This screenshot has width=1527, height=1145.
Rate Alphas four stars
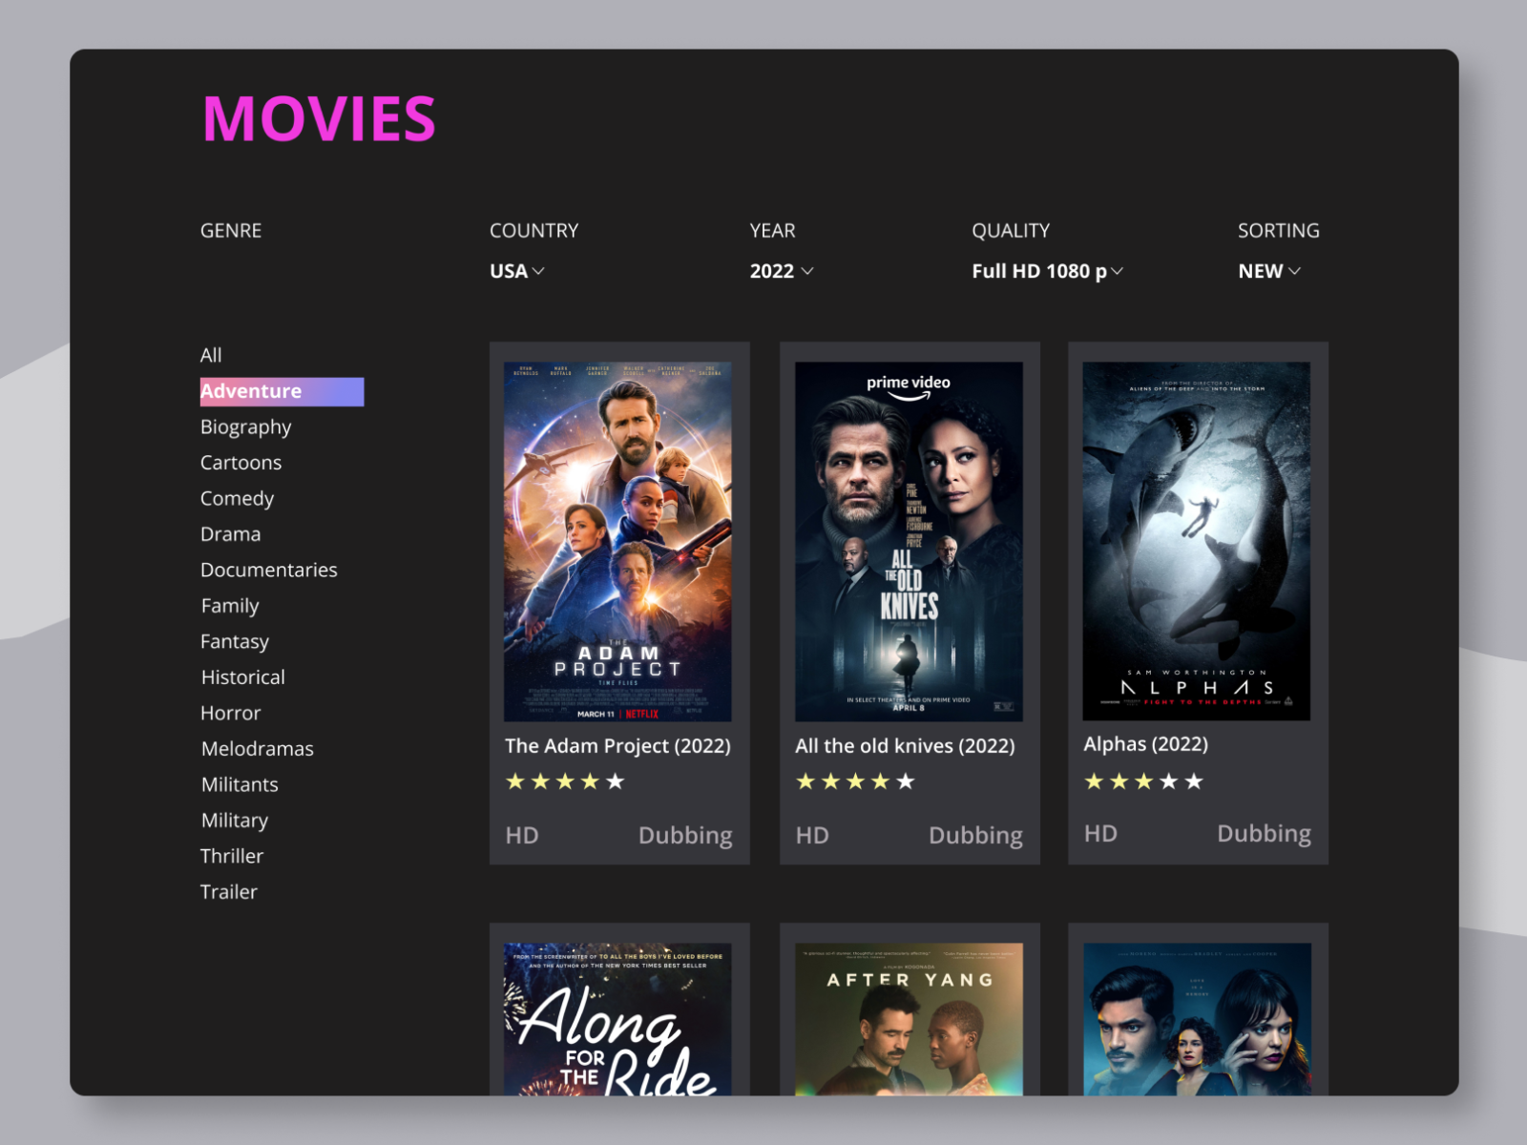1168,781
